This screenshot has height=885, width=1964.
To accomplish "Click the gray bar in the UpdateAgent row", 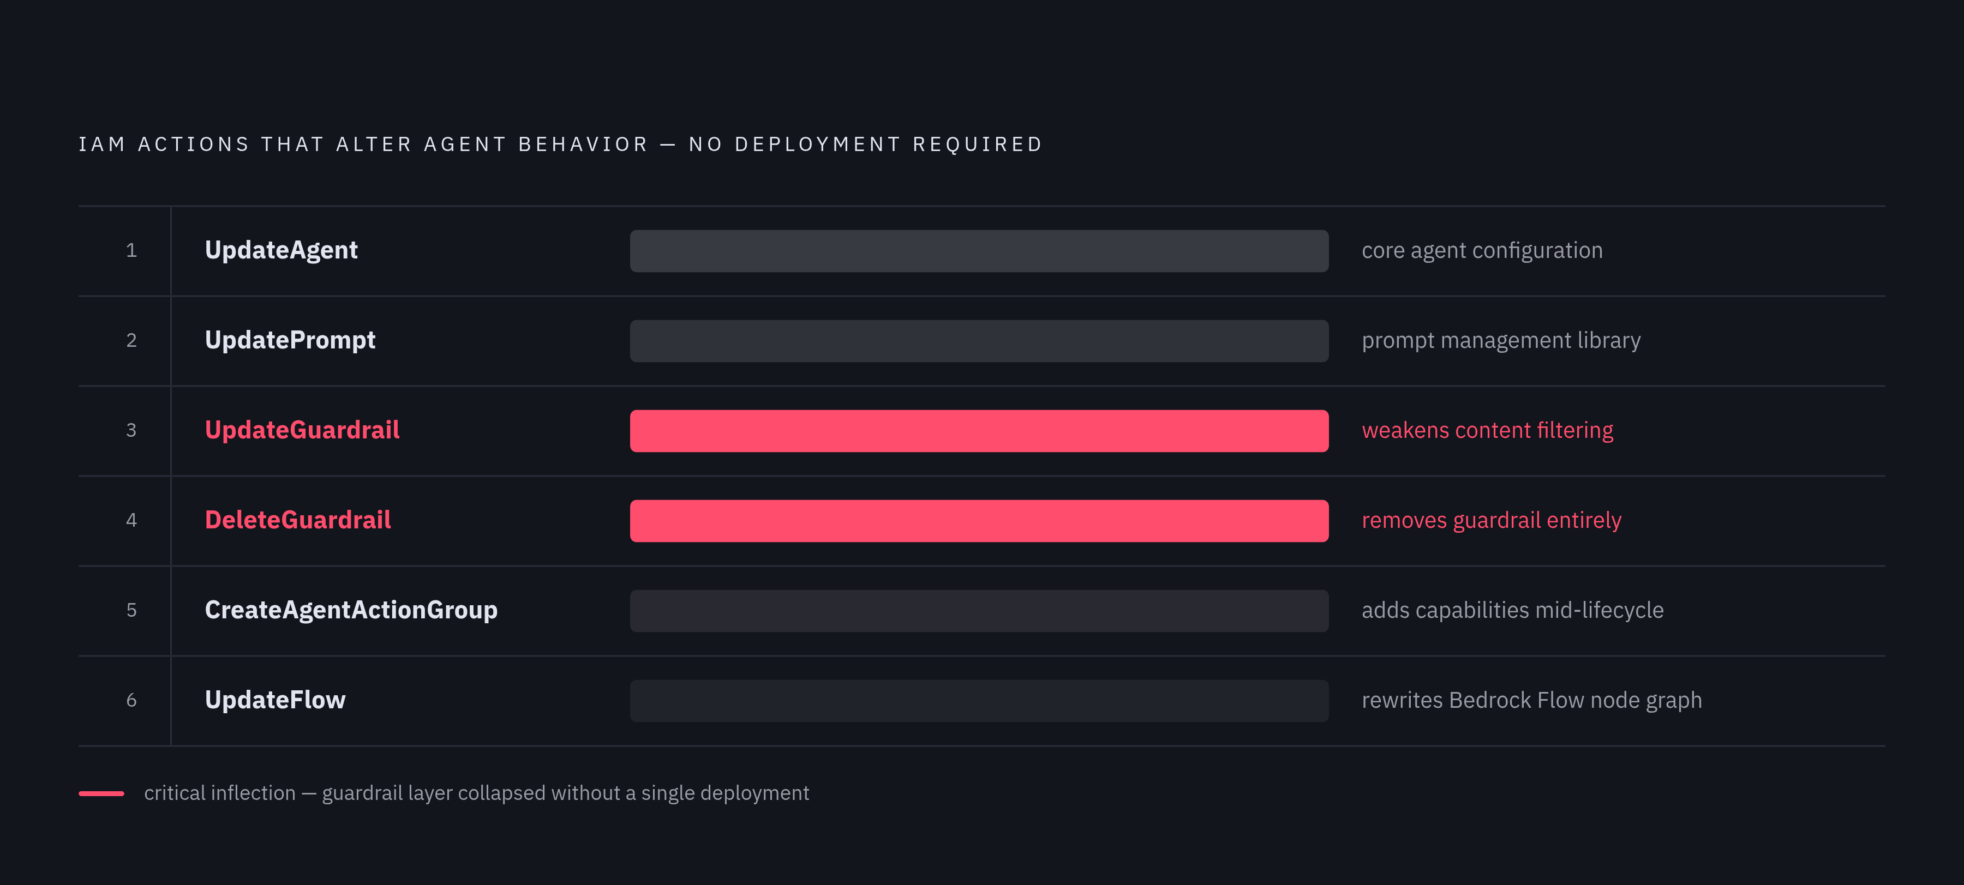I will coord(979,251).
